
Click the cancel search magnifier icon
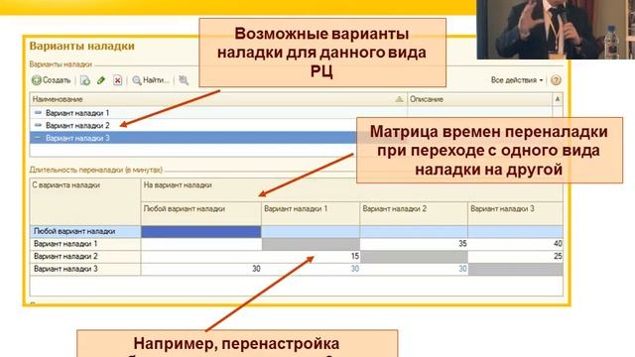click(x=184, y=80)
